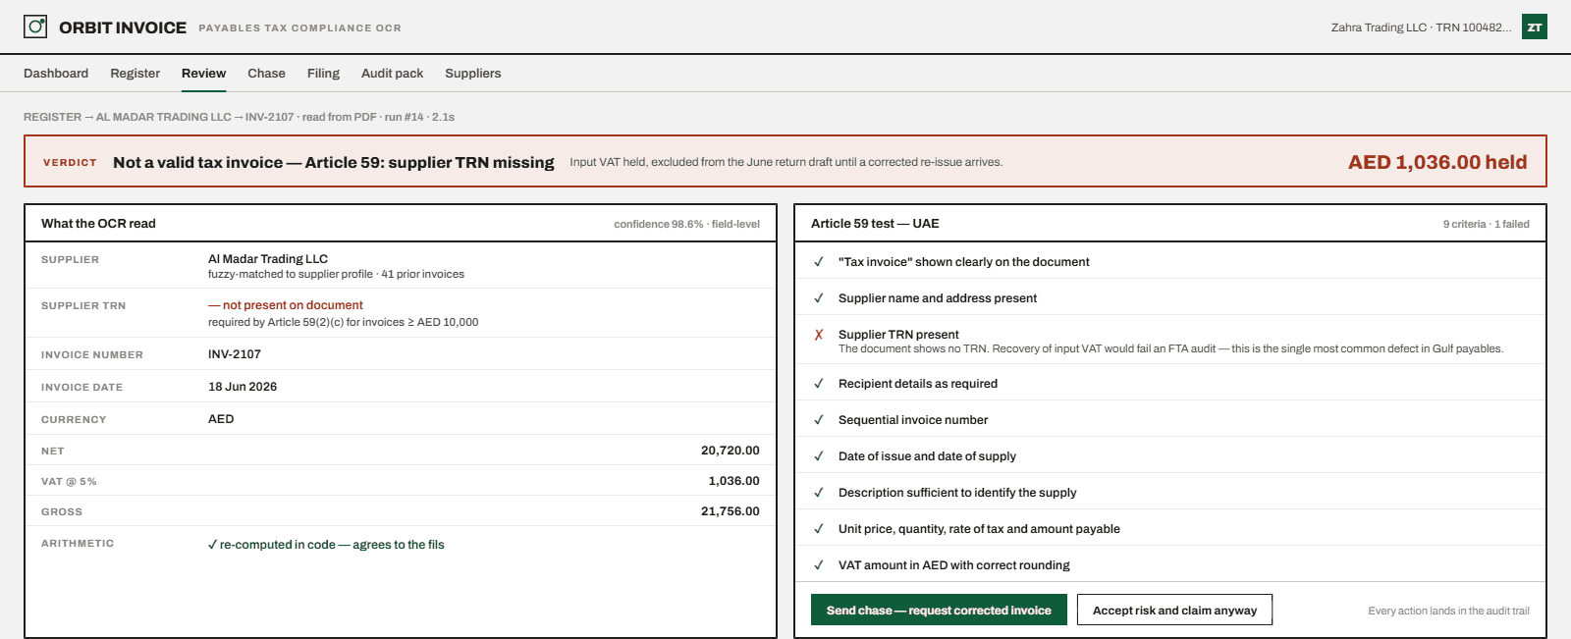Click the VAT amount 1,036.00

(x=734, y=481)
